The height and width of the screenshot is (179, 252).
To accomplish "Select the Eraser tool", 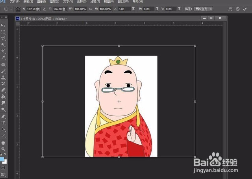I will coord(3,90).
